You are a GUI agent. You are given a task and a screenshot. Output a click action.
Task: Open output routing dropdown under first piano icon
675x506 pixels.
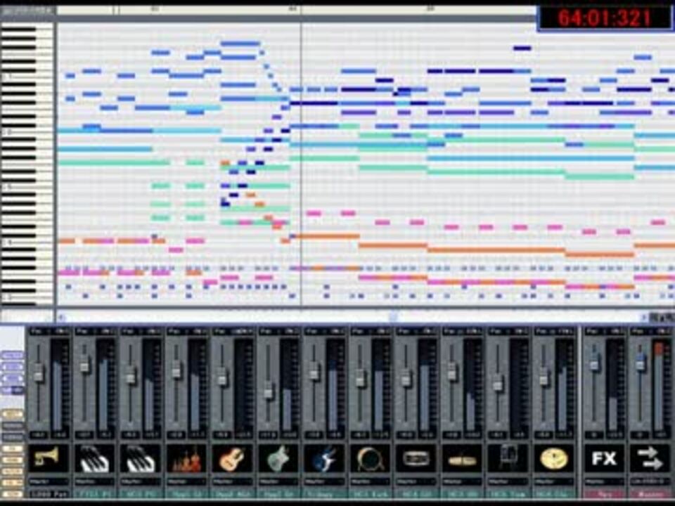(95, 481)
